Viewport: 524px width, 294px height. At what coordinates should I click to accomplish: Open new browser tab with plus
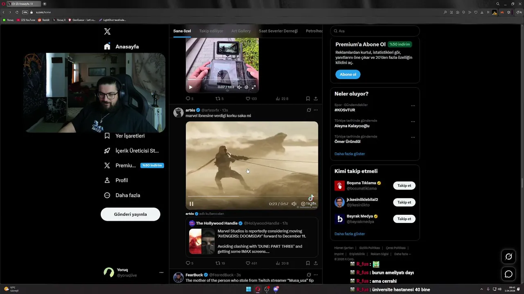coord(45,4)
